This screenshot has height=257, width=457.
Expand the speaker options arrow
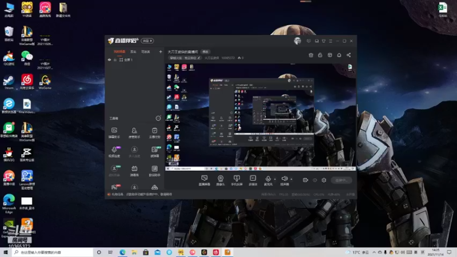click(x=291, y=179)
